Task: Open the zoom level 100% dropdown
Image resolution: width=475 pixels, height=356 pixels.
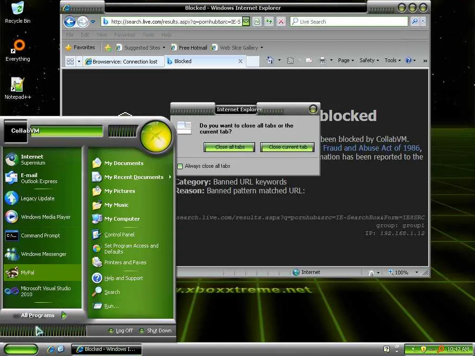Action: [417, 273]
